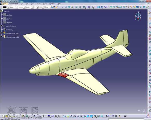Open the transparency Auto dropdown
Image resolution: width=151 pixels, height=120 pixels.
tap(13, 7)
